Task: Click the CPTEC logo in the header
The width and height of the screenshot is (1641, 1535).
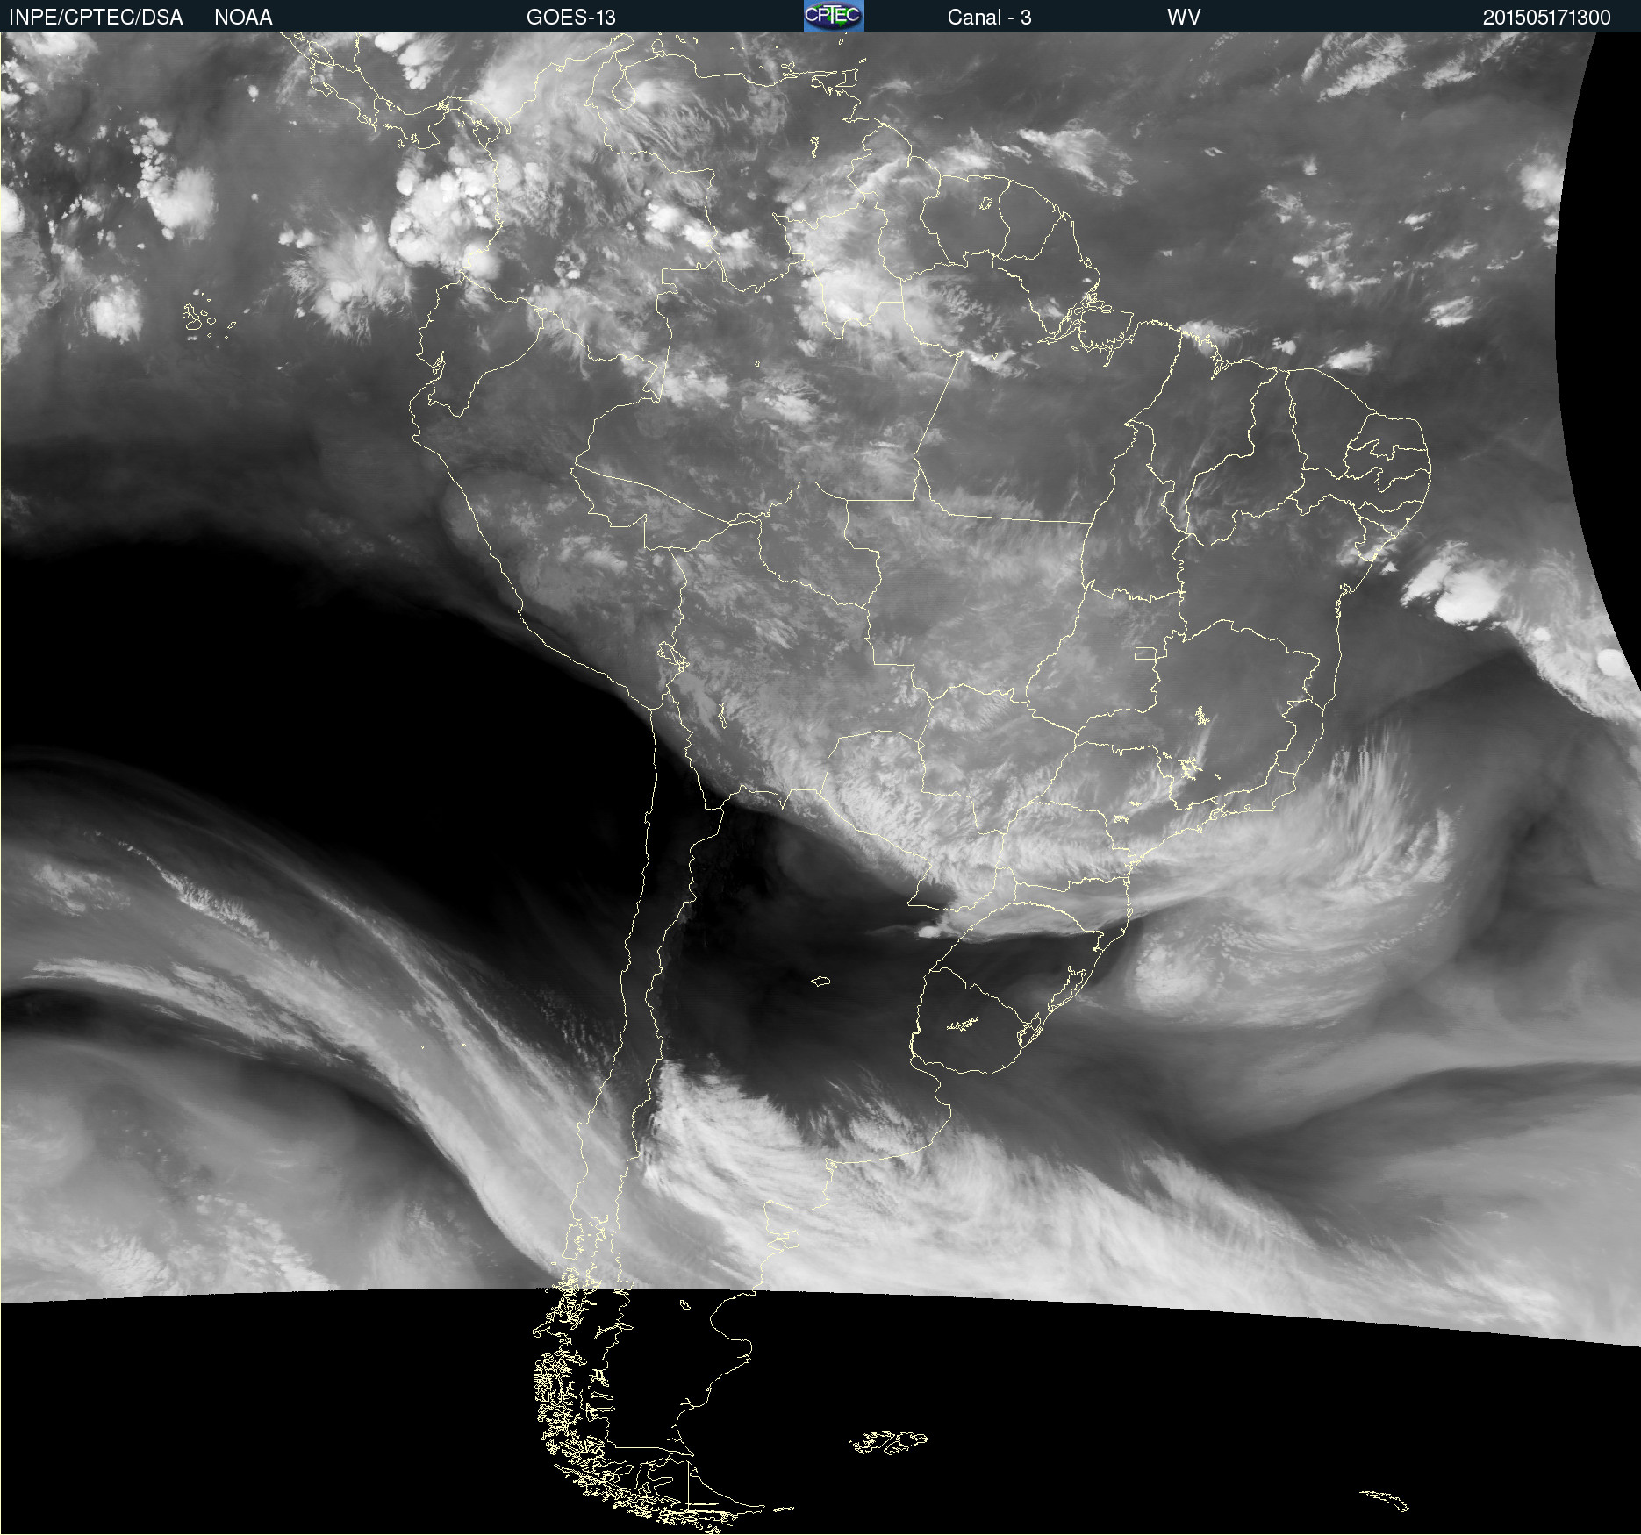Action: click(834, 16)
